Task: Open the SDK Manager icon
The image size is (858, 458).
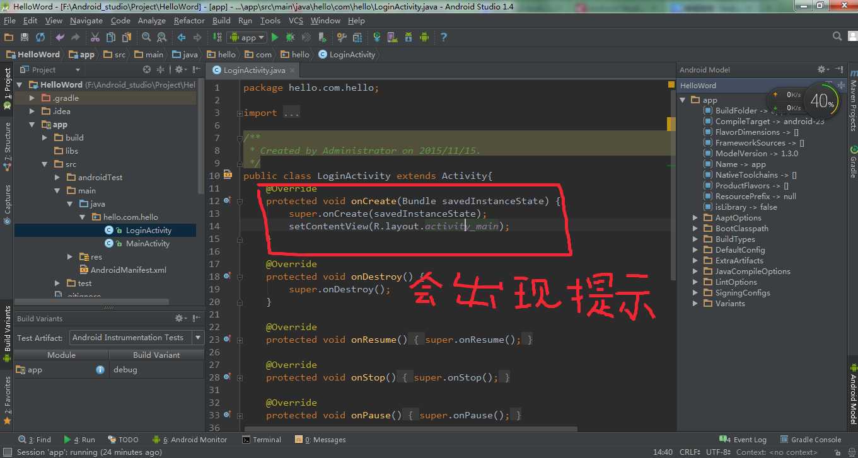Action: tap(408, 37)
